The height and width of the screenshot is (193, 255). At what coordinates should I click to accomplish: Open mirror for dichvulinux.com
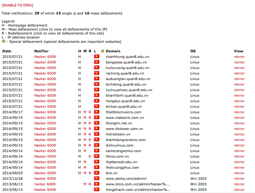point(239,145)
